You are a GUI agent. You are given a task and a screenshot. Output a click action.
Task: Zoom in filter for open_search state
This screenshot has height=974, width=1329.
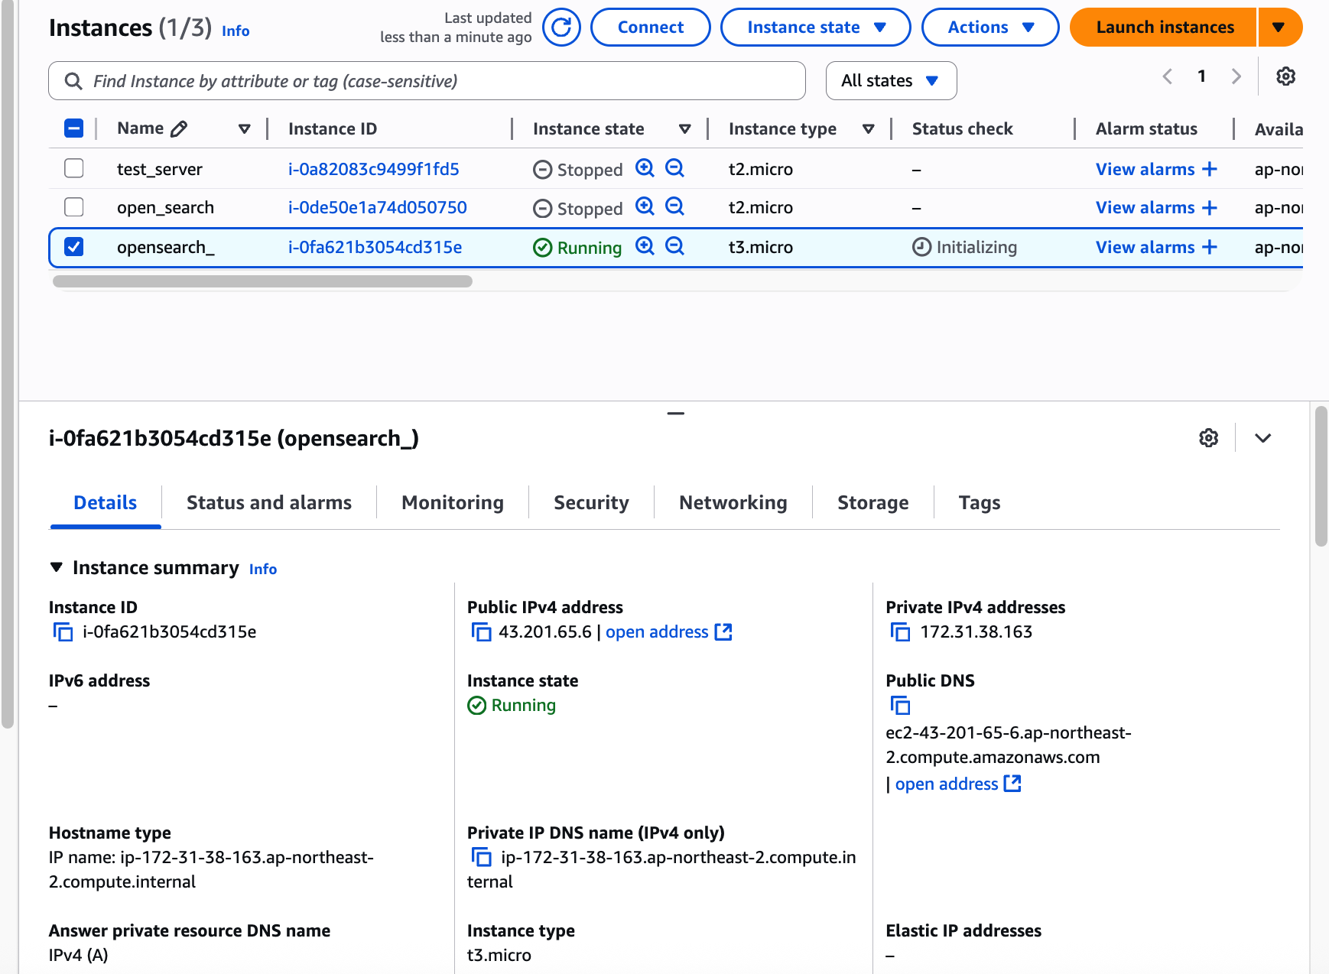[645, 207]
